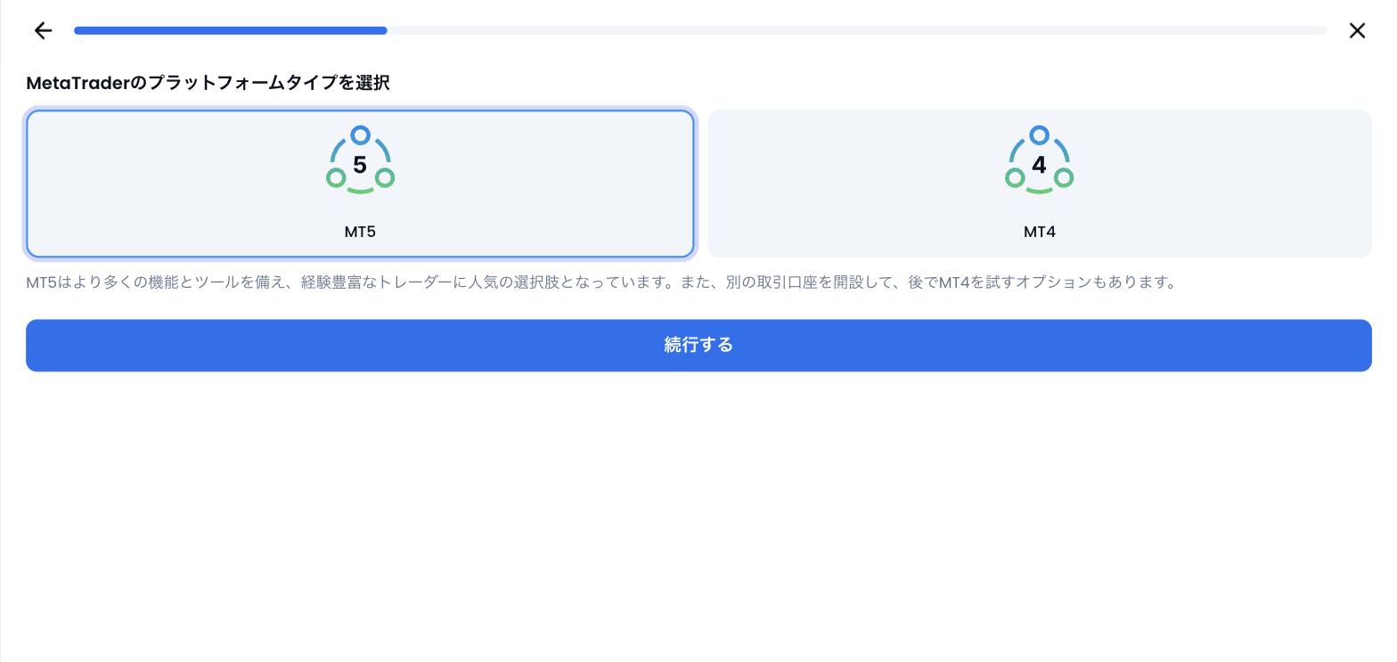The width and height of the screenshot is (1397, 662).
Task: Click the MetaTrader 5 logo icon
Action: [x=360, y=159]
